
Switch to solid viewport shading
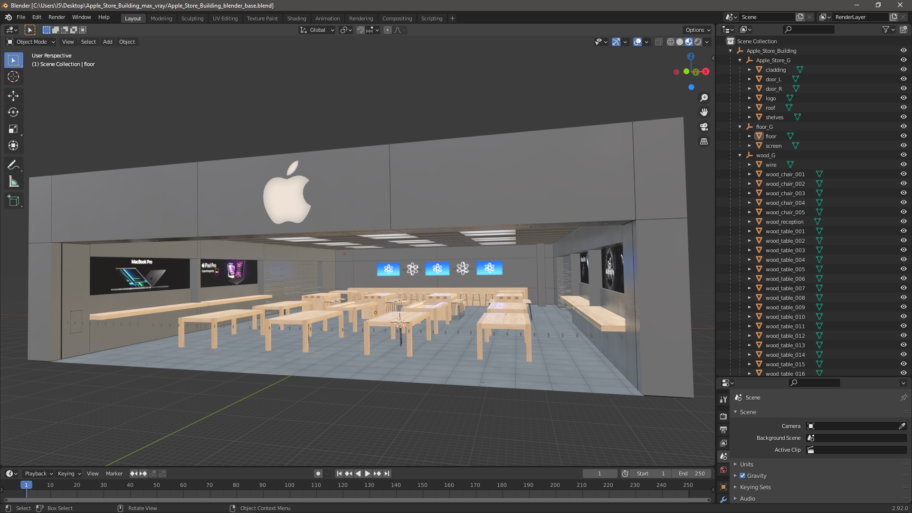(x=680, y=42)
